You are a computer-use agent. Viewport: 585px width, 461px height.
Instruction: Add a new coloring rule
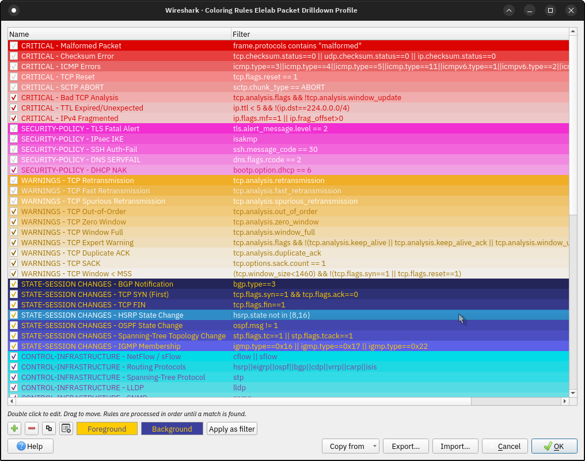pos(14,428)
